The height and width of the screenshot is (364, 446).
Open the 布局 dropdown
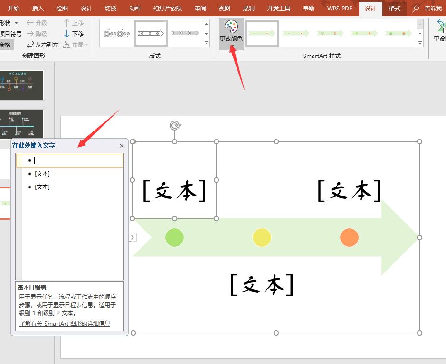coord(77,45)
